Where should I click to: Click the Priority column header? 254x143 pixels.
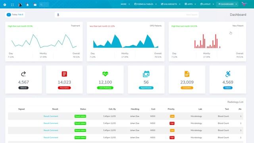click(x=171, y=109)
